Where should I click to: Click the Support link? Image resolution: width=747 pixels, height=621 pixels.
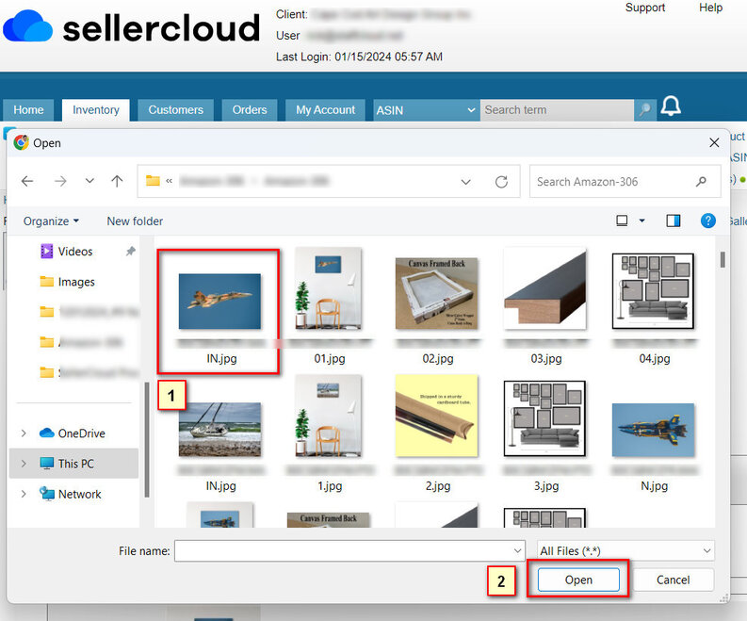click(x=644, y=8)
